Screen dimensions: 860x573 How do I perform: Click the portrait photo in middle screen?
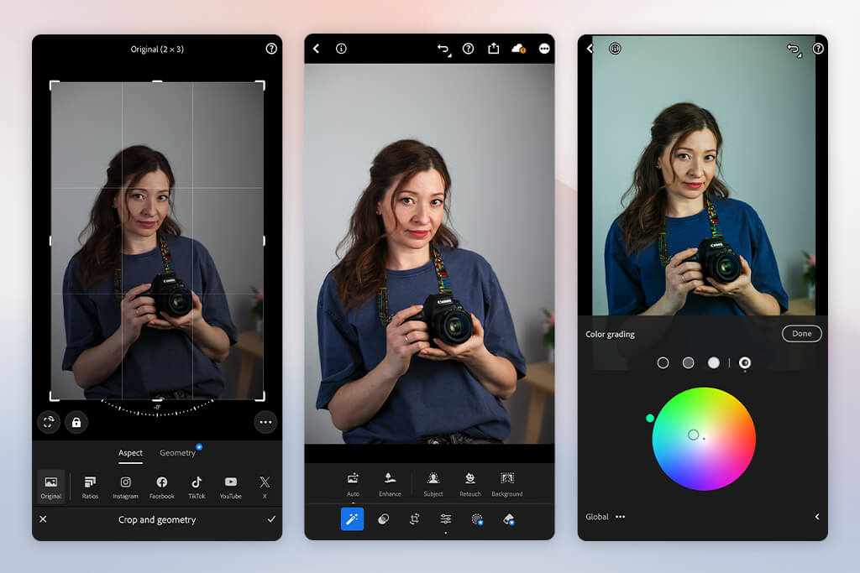tap(429, 253)
